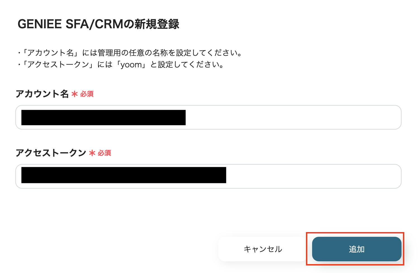Select the 必須 marker next to アクセストークン
This screenshot has height=273, width=418.
[104, 153]
